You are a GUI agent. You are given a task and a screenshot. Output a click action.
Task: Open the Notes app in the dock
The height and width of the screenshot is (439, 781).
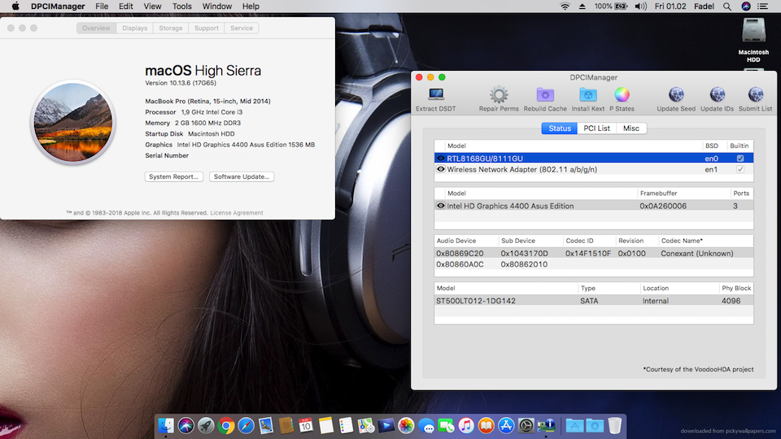[325, 425]
